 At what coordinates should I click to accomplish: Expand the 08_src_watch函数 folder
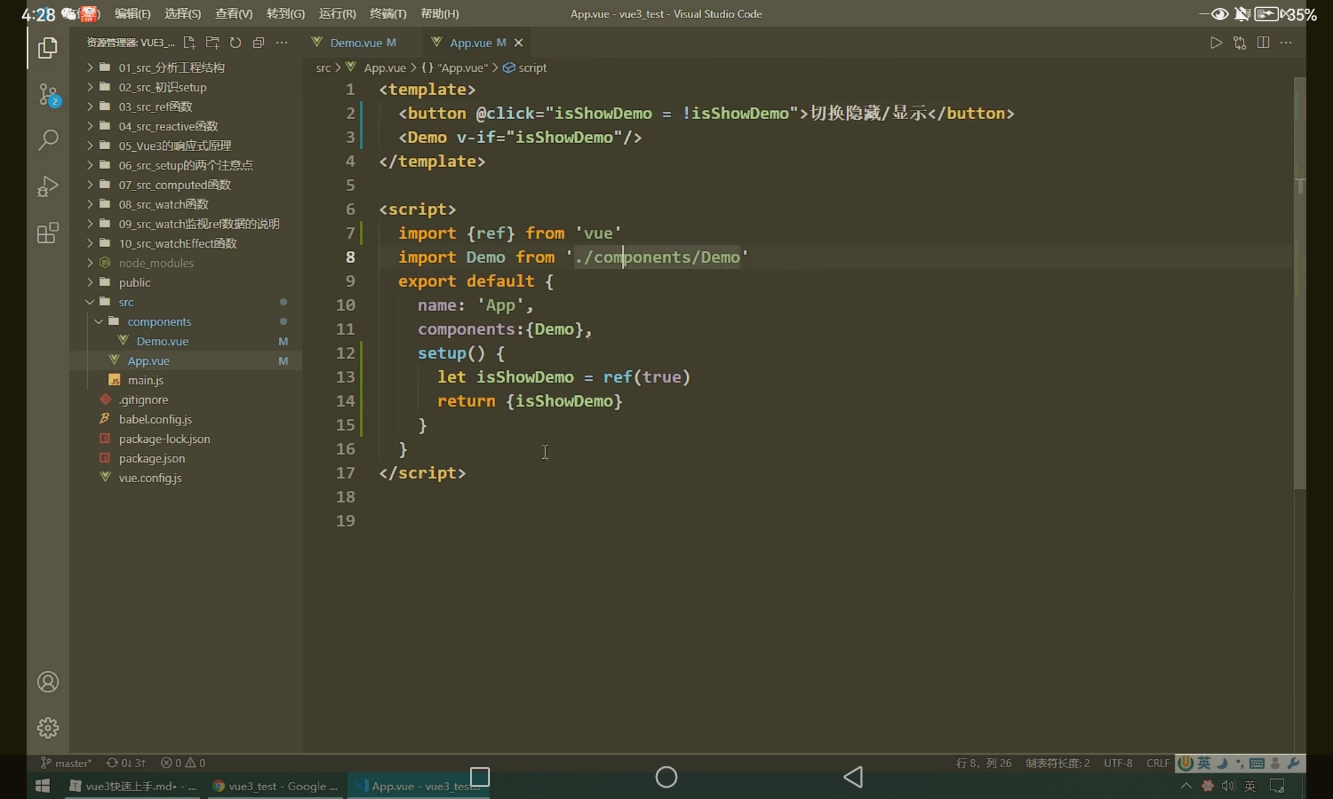tap(163, 204)
